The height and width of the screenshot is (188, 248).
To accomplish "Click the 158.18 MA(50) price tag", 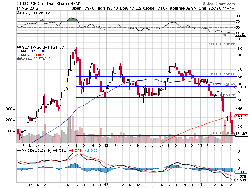I will click(241, 87).
